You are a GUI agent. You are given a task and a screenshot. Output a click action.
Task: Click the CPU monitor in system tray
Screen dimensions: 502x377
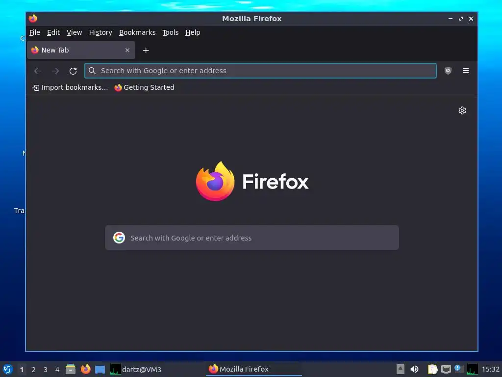pos(472,369)
